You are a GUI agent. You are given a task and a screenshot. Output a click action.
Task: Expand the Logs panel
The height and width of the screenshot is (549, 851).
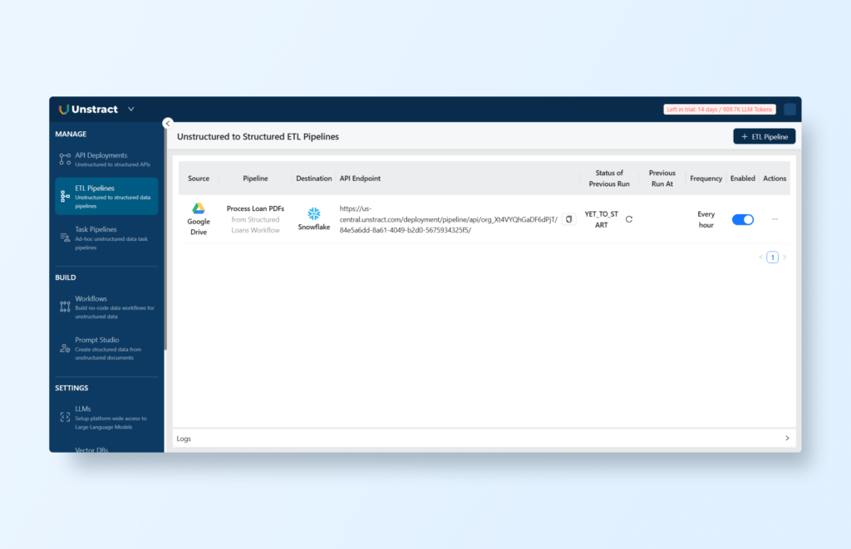pyautogui.click(x=787, y=438)
